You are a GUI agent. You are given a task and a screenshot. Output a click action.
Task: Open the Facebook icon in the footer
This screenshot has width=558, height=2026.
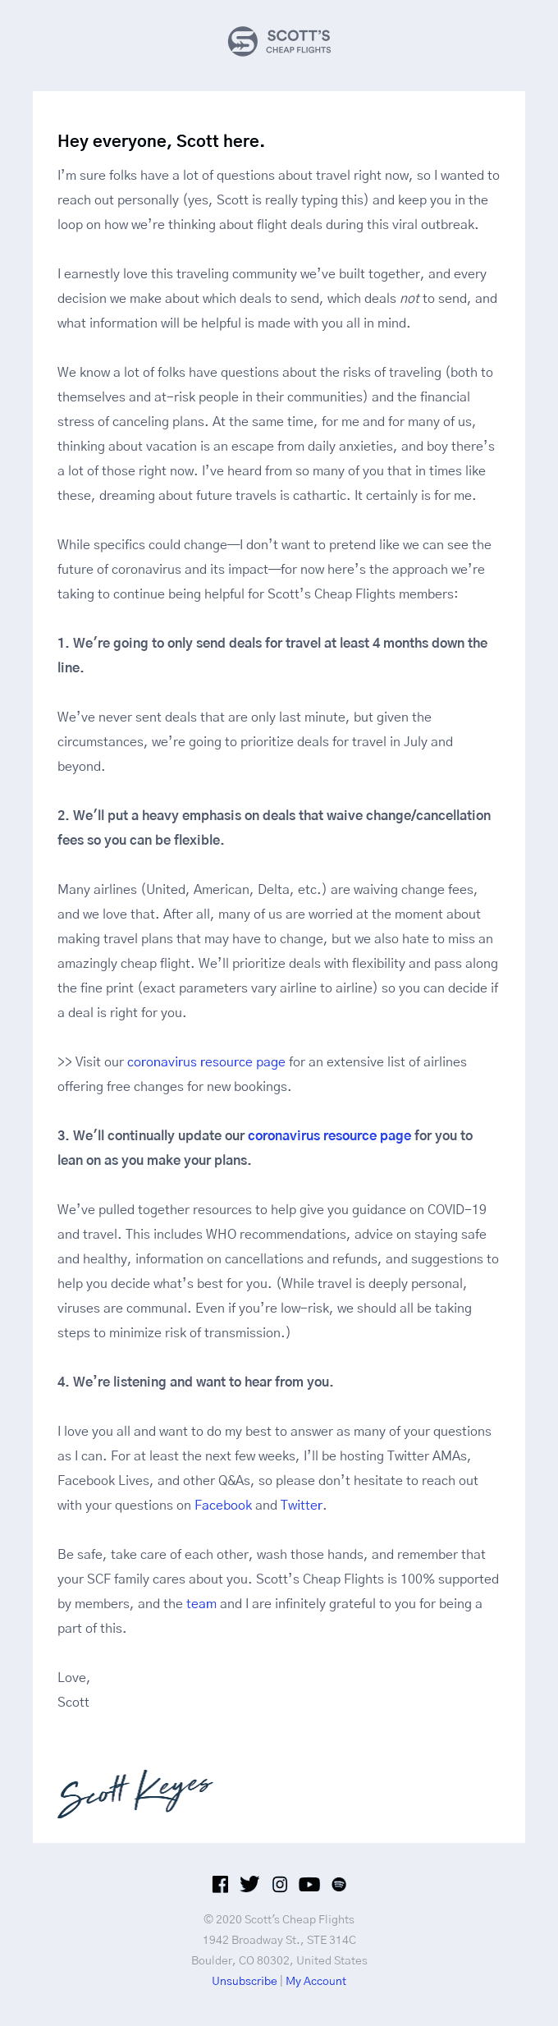pos(220,1884)
